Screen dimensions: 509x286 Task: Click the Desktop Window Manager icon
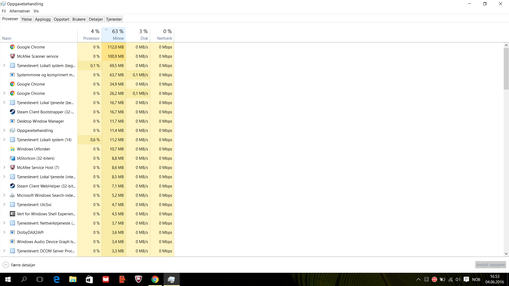[x=12, y=121]
